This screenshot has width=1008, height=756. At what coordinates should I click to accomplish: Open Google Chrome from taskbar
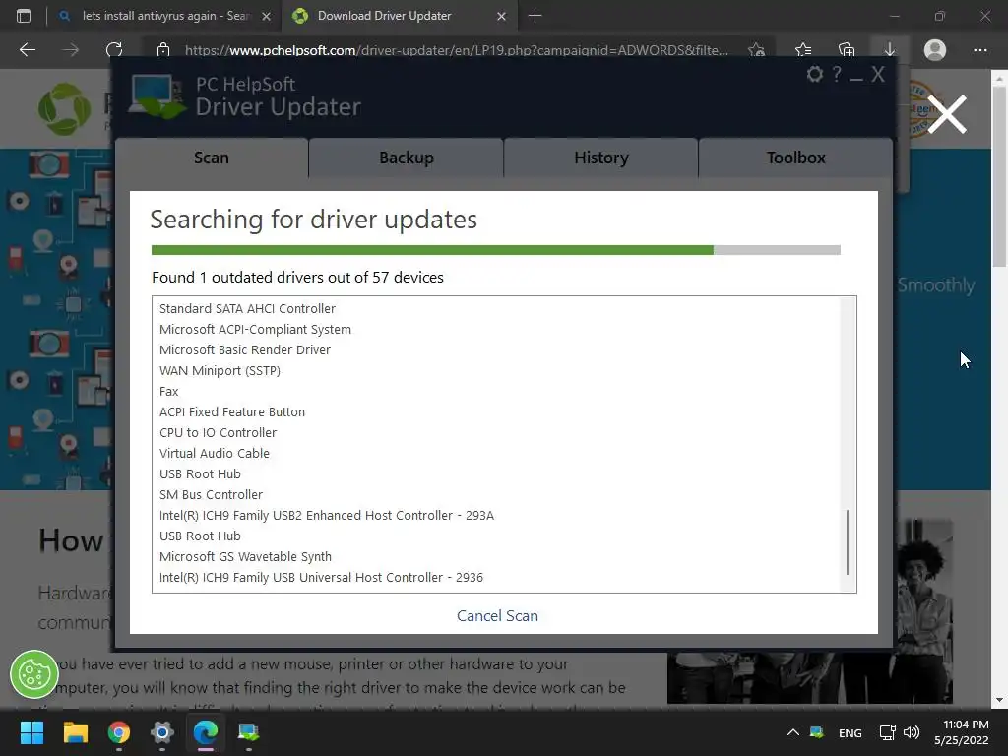[x=119, y=732]
